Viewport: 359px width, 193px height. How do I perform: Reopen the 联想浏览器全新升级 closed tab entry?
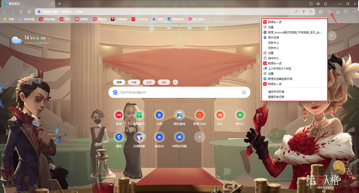pos(294,79)
